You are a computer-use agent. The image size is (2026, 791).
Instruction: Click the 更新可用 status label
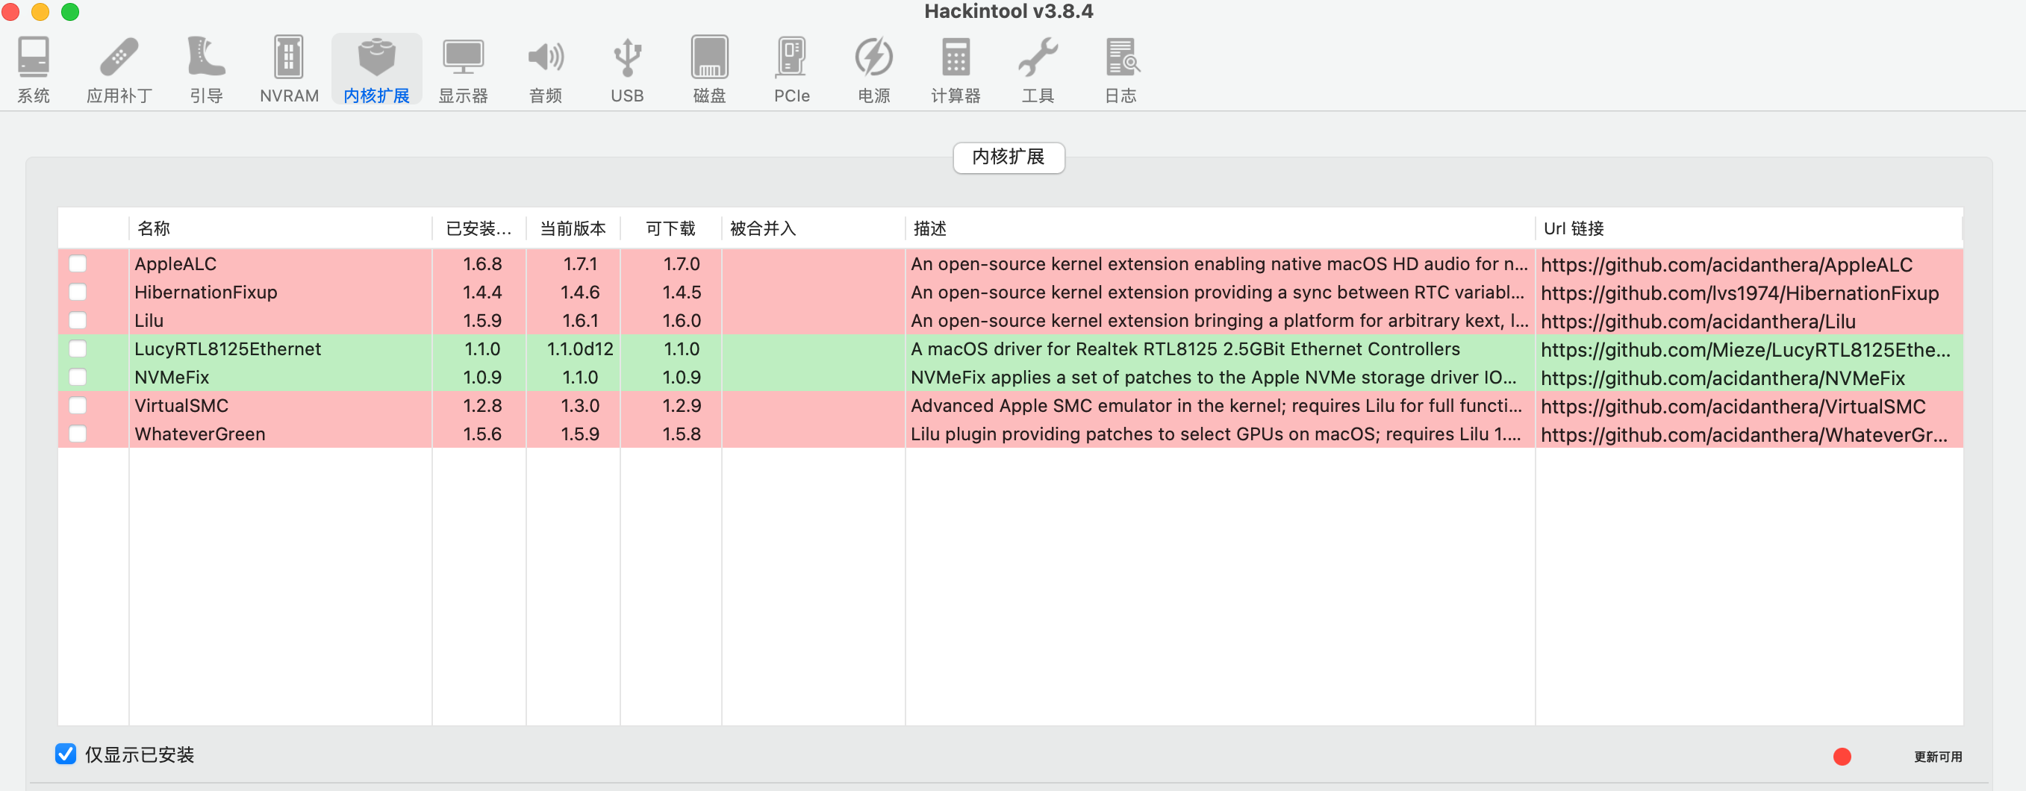(1937, 757)
